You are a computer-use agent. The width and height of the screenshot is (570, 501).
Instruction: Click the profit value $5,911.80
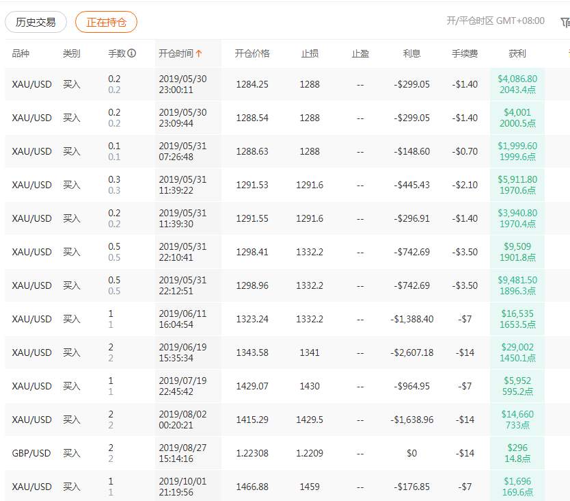click(x=517, y=179)
